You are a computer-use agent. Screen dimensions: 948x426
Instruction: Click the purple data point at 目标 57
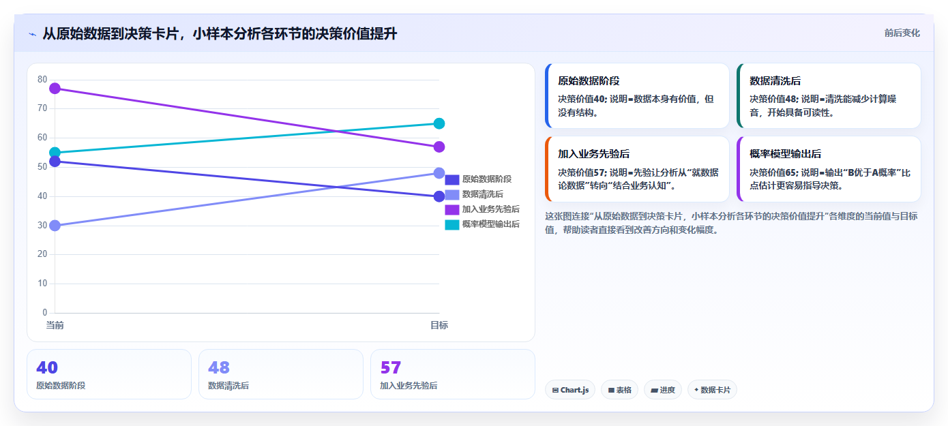[439, 147]
